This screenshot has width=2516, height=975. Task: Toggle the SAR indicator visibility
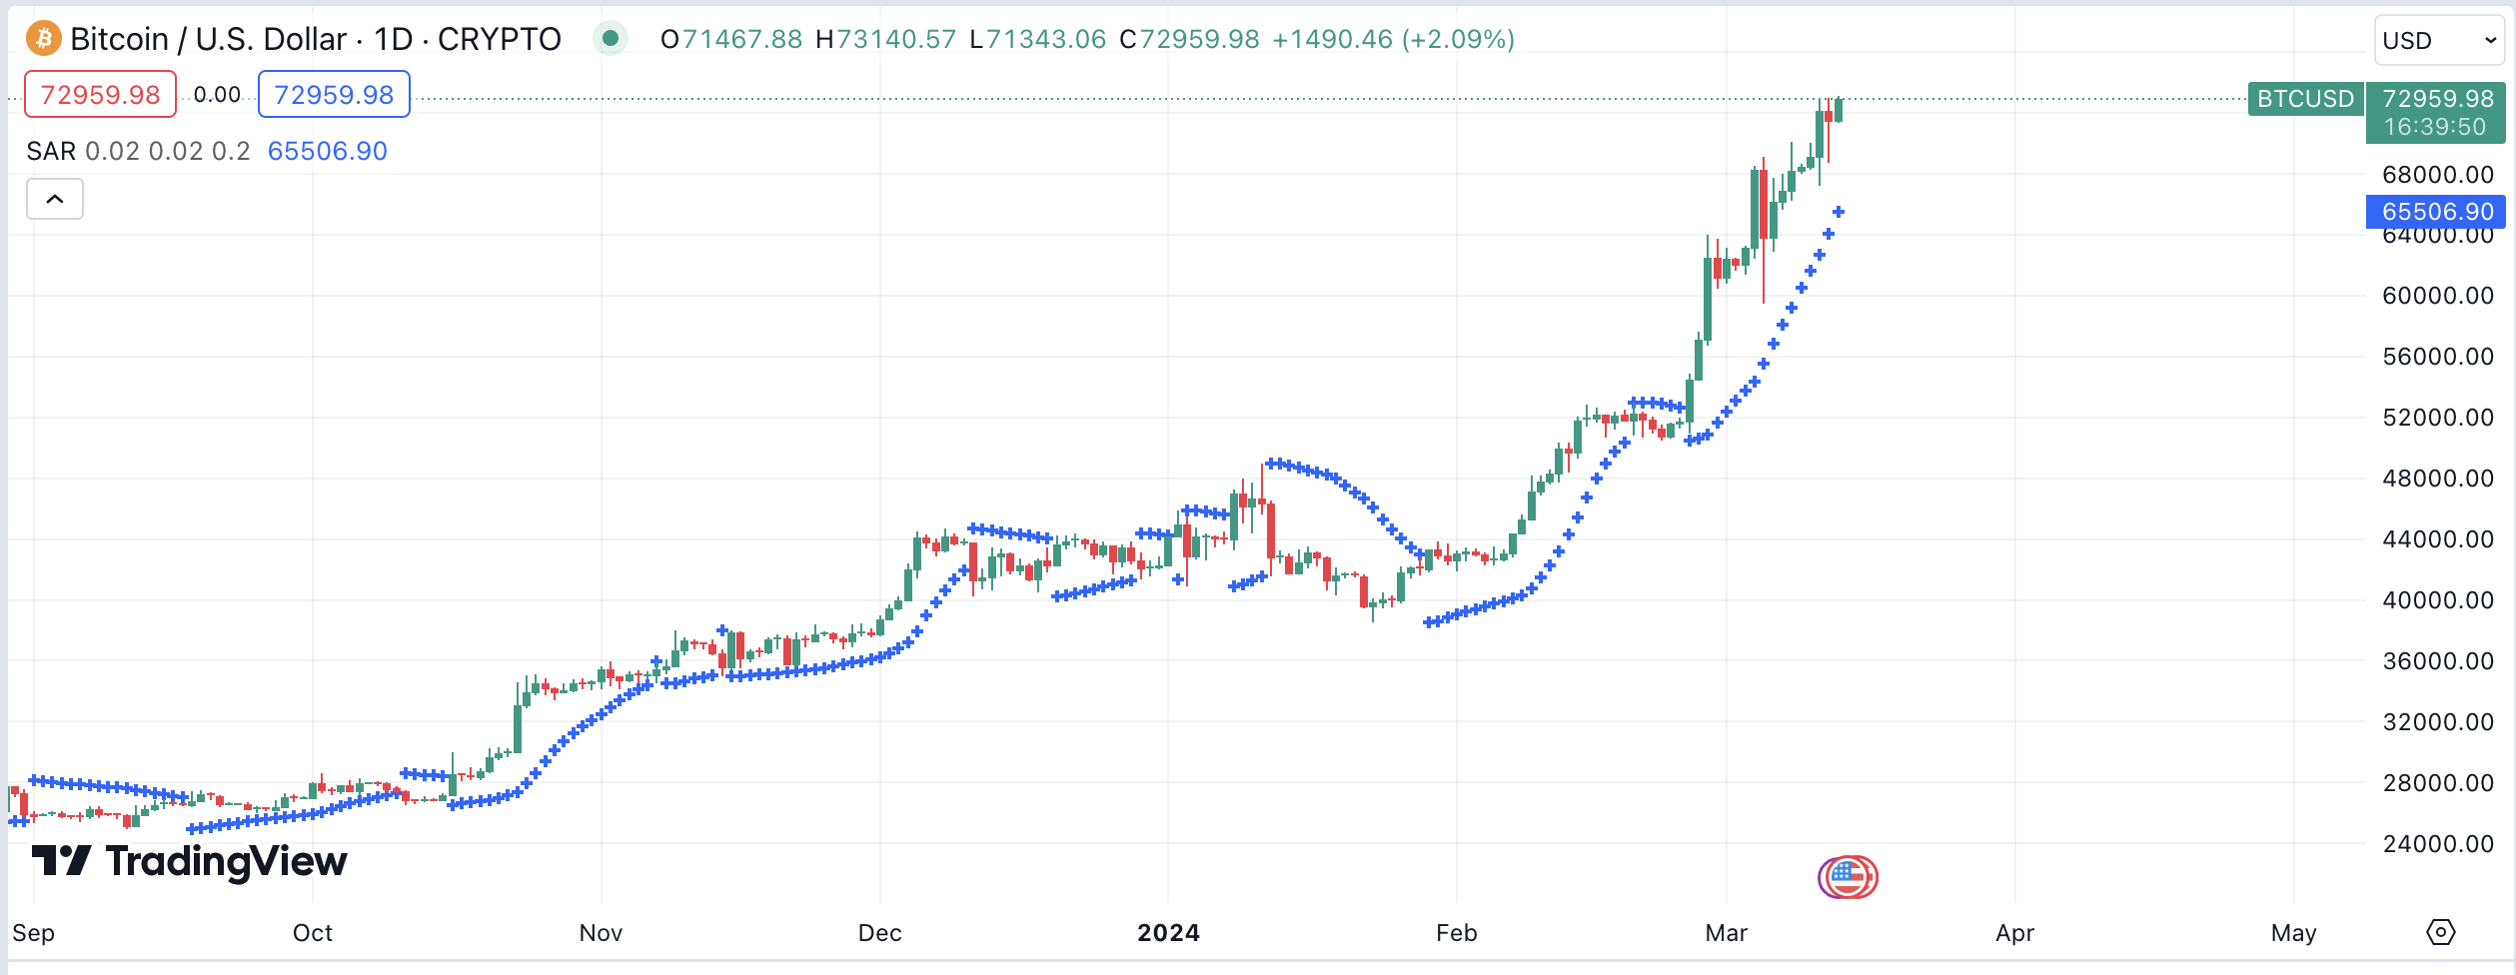[x=54, y=151]
